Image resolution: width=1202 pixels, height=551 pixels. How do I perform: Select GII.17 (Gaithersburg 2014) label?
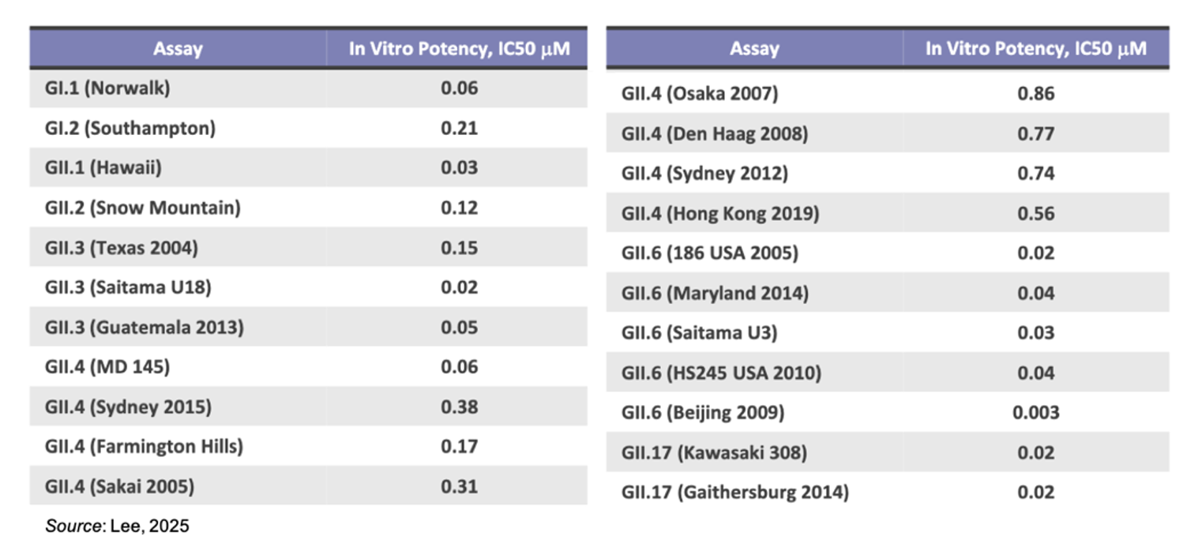pos(735,493)
